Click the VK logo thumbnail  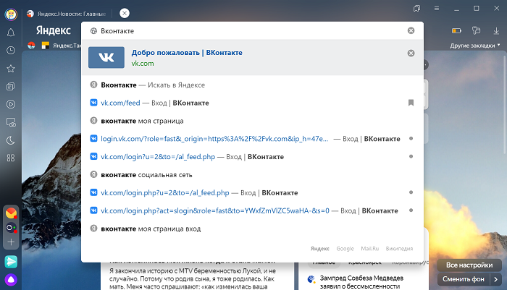coord(106,57)
